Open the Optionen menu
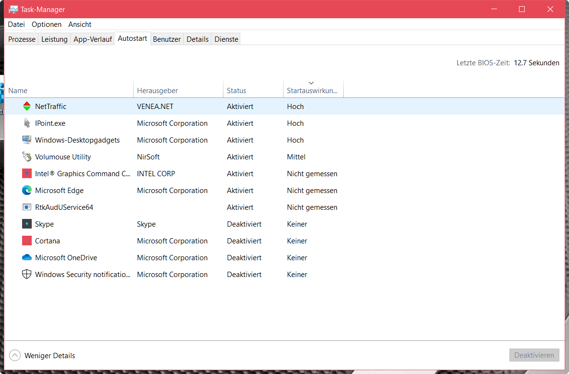569x374 pixels. [x=47, y=24]
